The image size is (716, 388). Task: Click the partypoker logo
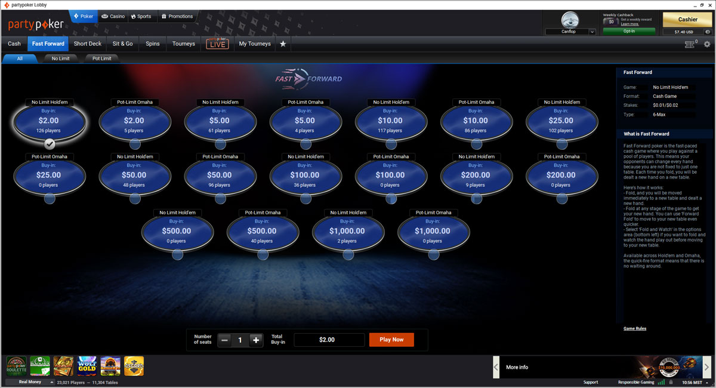(36, 24)
